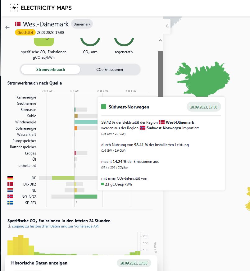Click the Windenergie bar in the chart
Image resolution: width=250 pixels, height=271 pixels.
86,122
